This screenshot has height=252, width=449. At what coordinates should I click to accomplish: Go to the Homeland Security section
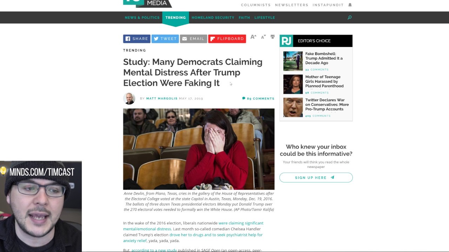coord(213,17)
